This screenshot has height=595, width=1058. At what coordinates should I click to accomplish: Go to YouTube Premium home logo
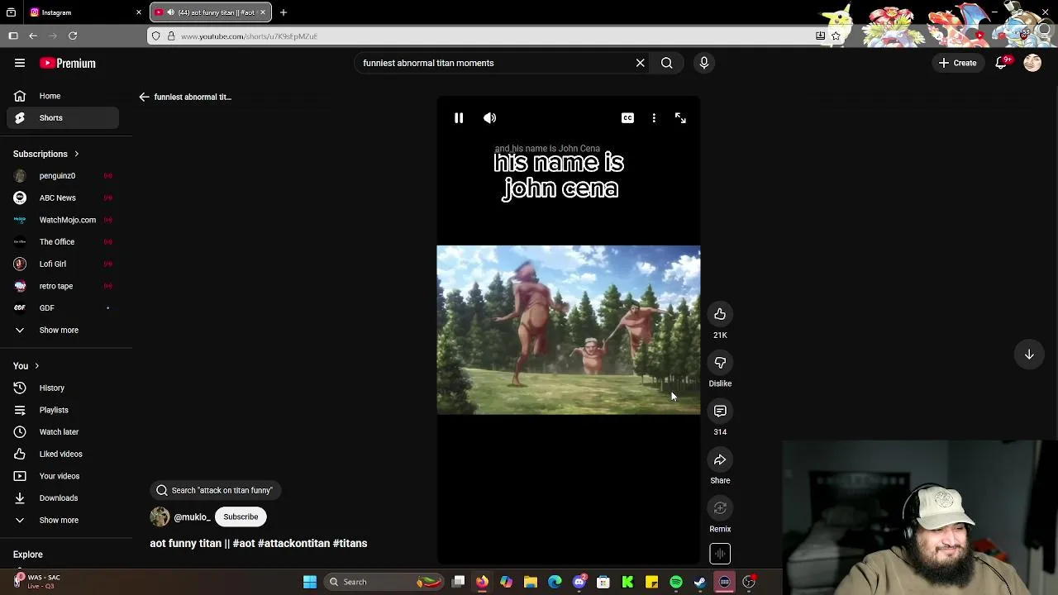(68, 63)
